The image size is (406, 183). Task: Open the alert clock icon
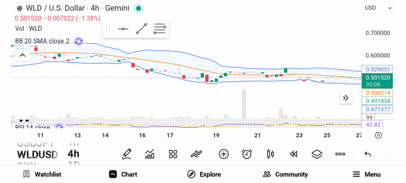tap(247, 154)
